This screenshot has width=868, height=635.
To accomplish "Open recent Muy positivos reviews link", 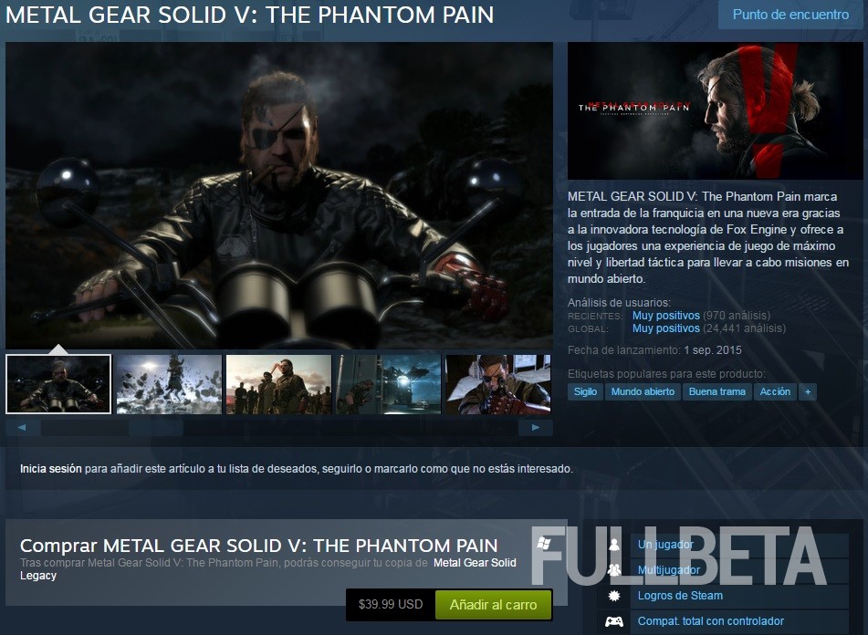I will [x=666, y=316].
